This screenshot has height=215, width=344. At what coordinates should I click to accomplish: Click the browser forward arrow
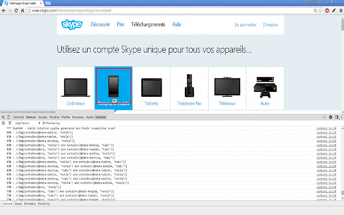(x=10, y=11)
